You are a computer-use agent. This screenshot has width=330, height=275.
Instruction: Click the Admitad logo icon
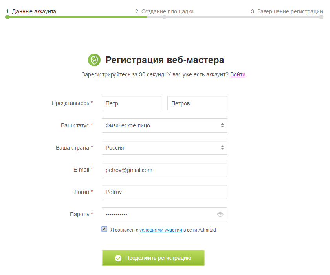pyautogui.click(x=93, y=60)
